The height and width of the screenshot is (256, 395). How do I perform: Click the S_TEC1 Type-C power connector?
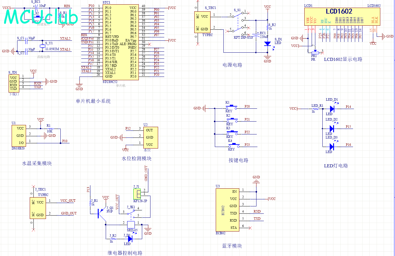pyautogui.click(x=202, y=22)
